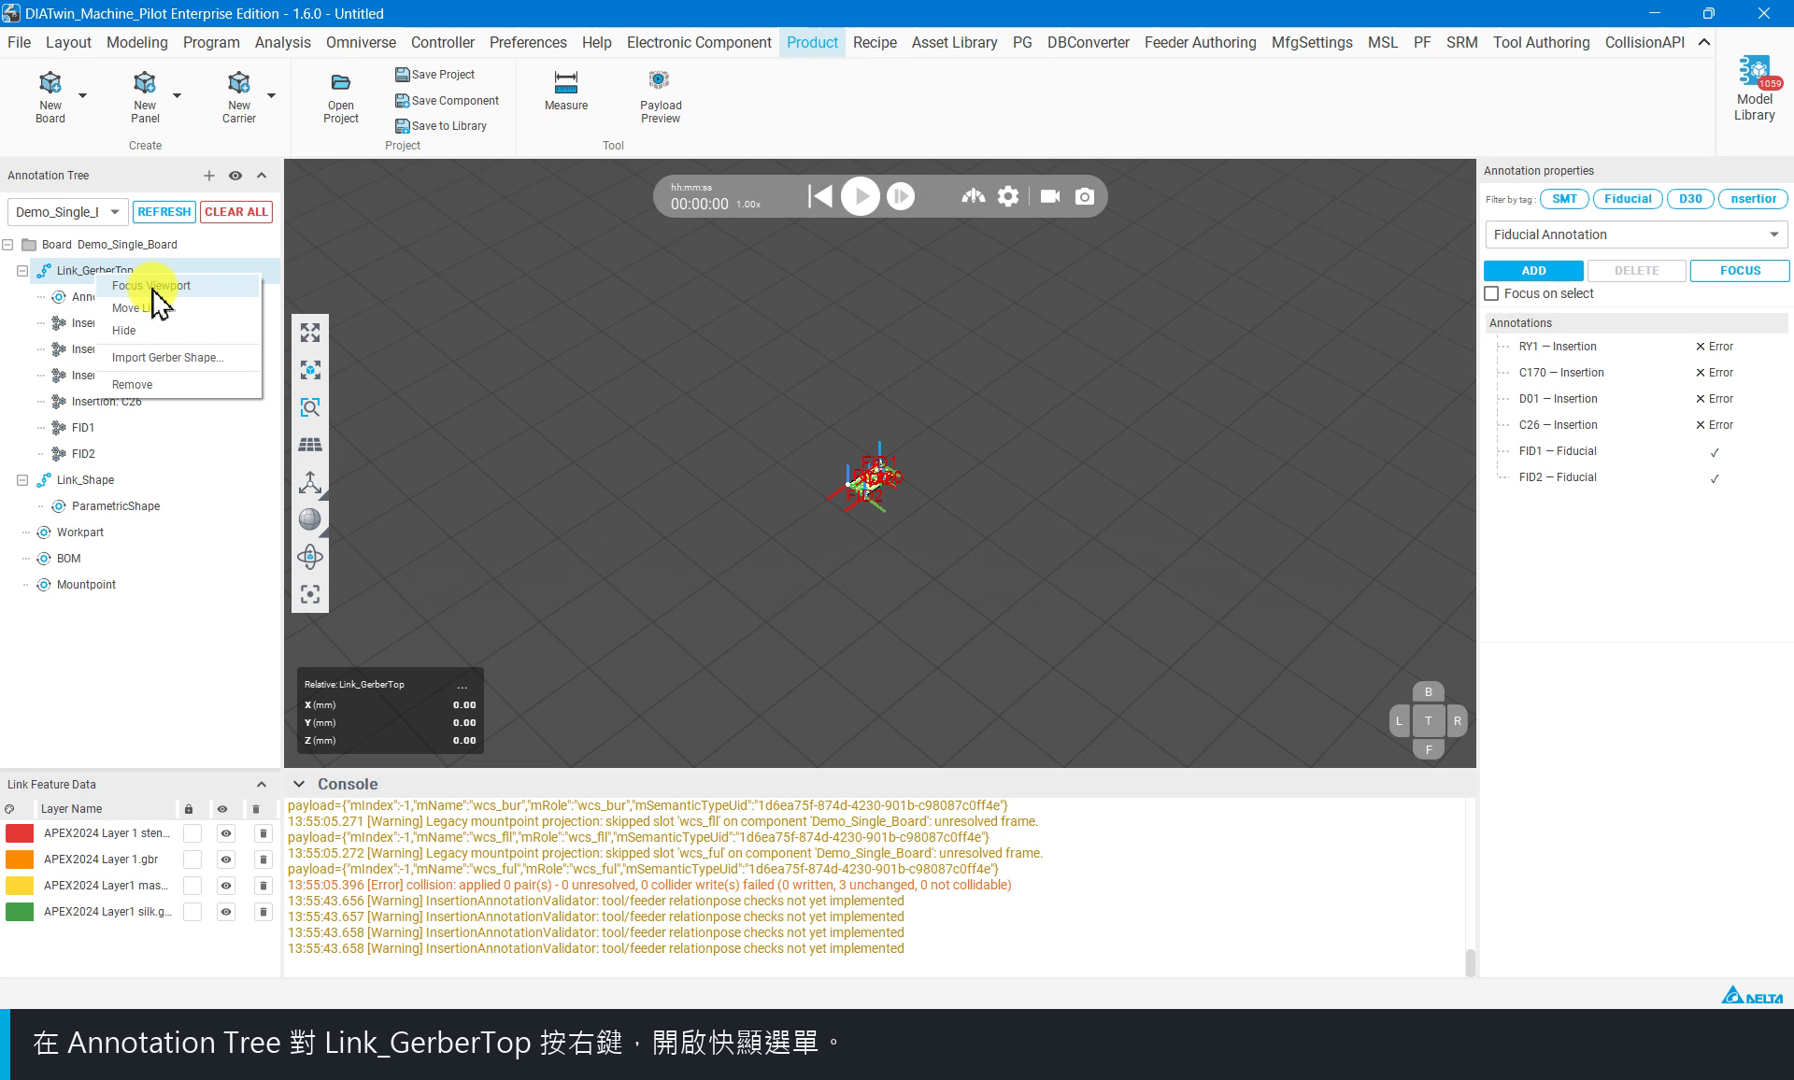Select the Measure tool
The image size is (1794, 1080).
566,91
